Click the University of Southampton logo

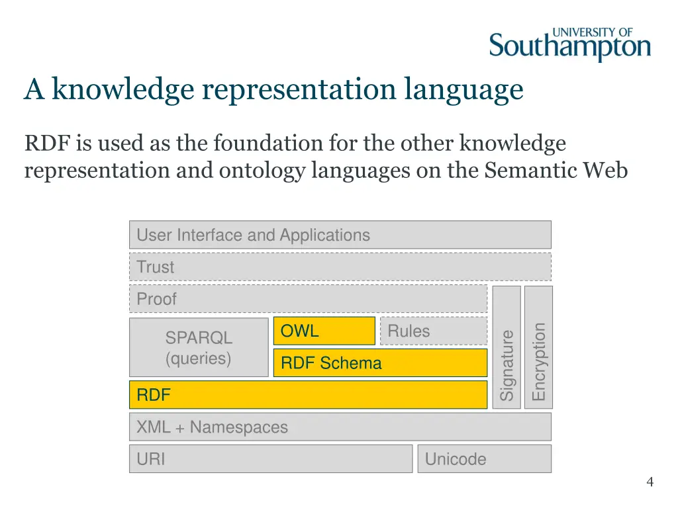pos(569,45)
